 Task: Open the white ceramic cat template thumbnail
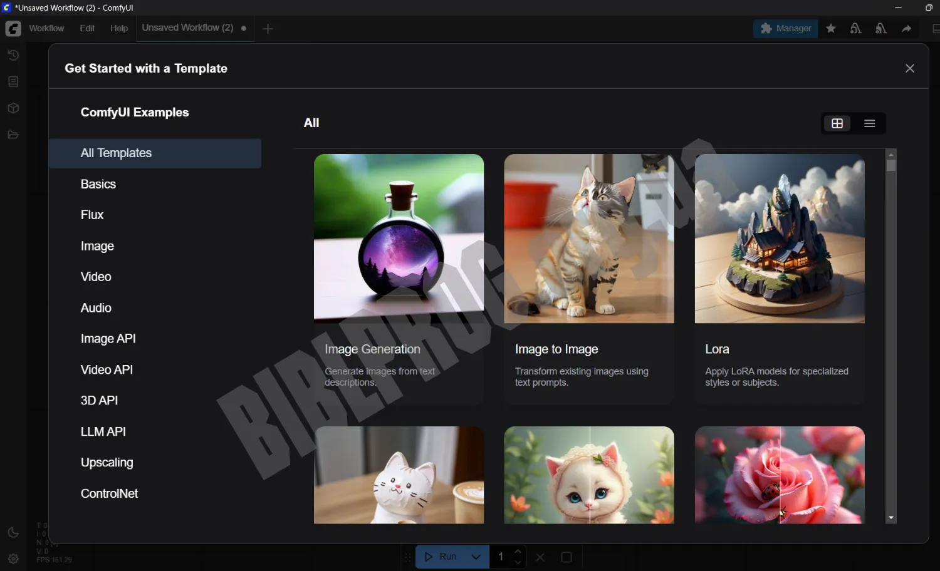click(399, 475)
